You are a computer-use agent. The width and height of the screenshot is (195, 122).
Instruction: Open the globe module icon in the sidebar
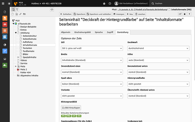[5, 45]
